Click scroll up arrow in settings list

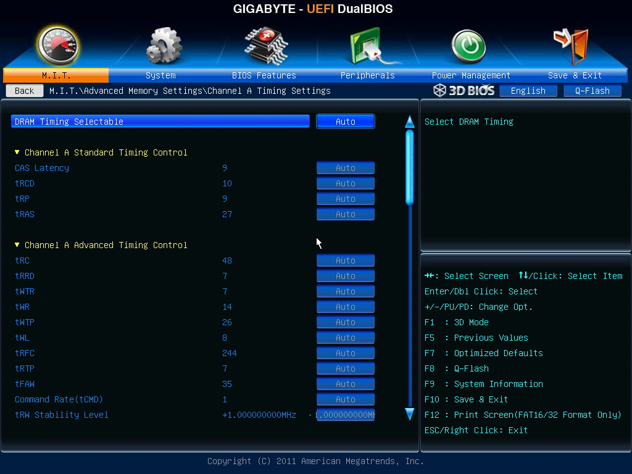(410, 122)
